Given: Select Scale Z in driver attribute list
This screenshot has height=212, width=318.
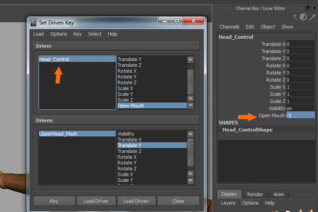Looking at the screenshot, I should (x=152, y=100).
